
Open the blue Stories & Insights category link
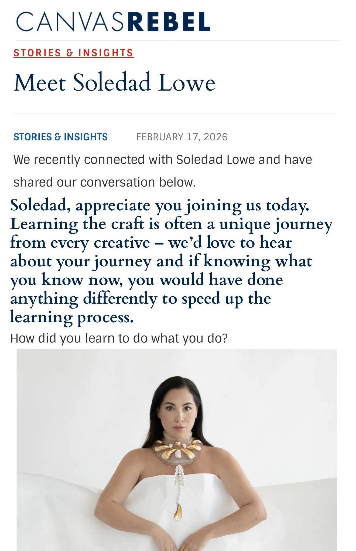click(x=61, y=137)
